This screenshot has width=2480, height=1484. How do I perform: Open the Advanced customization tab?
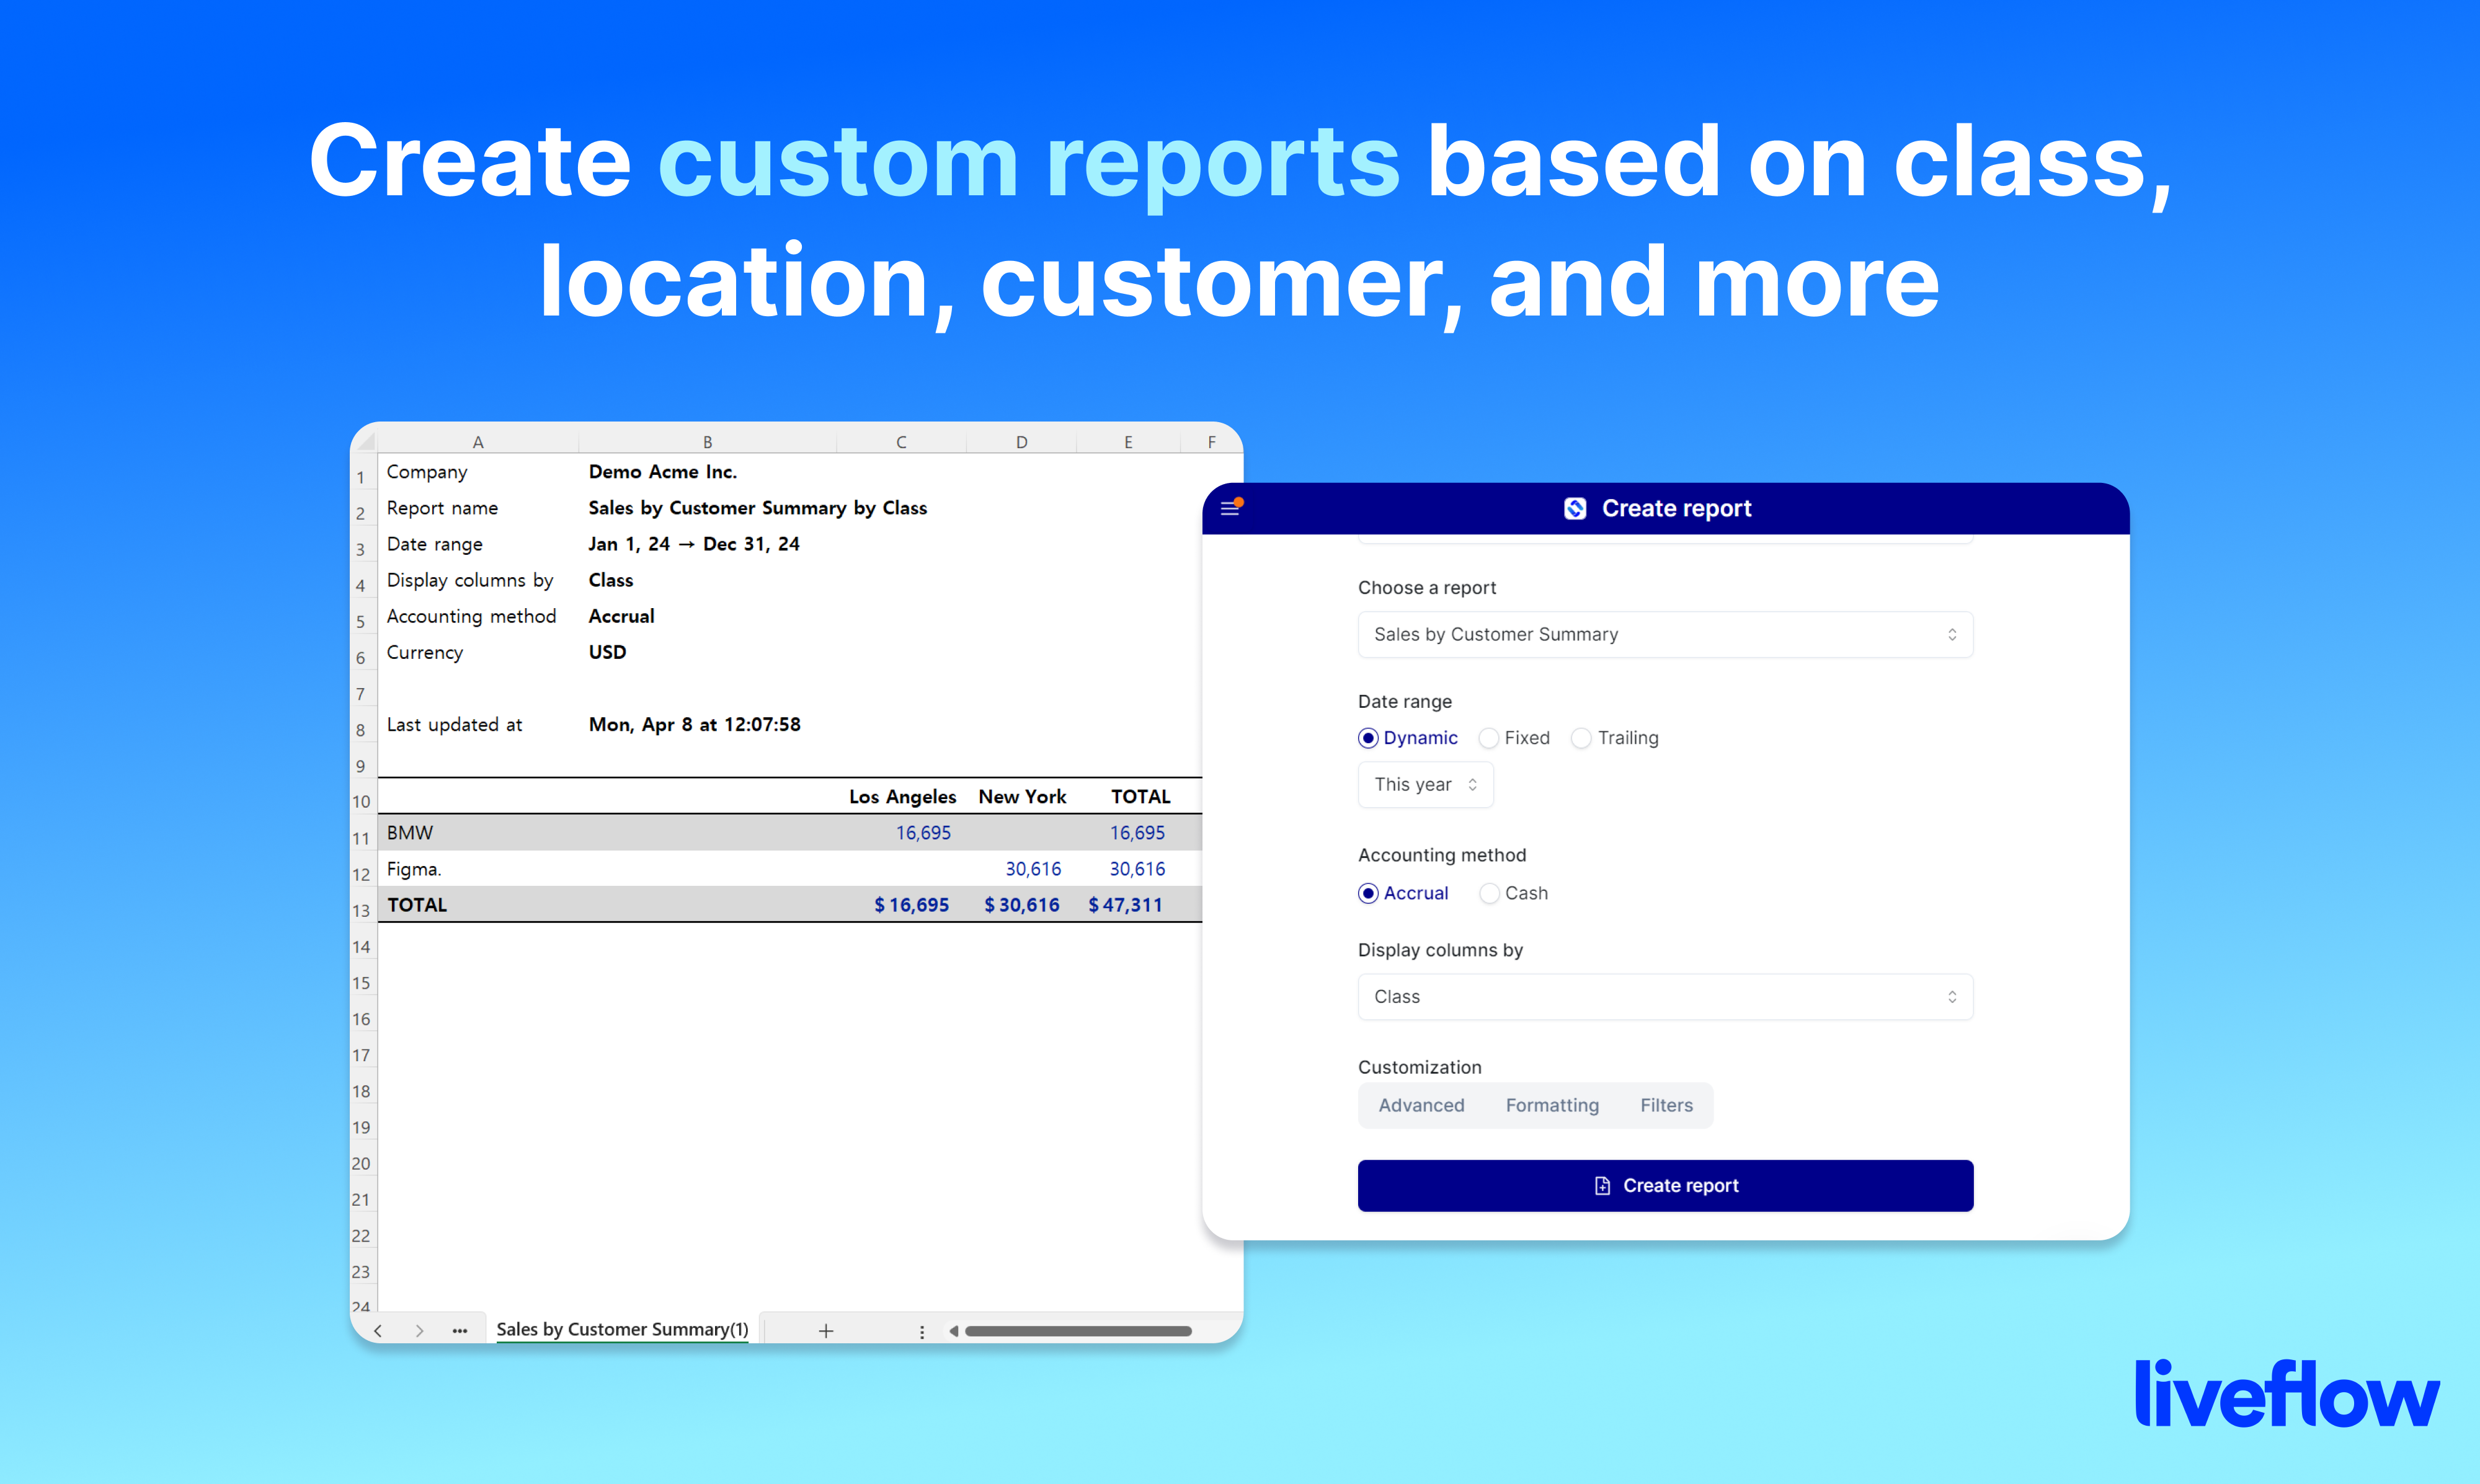[x=1421, y=1105]
